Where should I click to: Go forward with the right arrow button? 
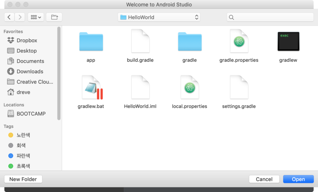(x=20, y=17)
